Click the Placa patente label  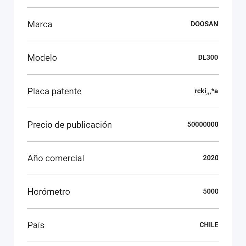pos(54,91)
